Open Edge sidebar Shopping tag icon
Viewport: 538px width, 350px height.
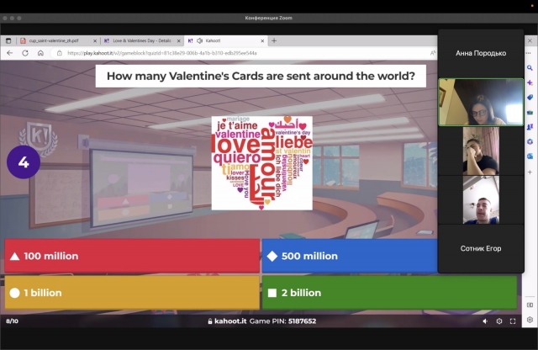click(530, 98)
